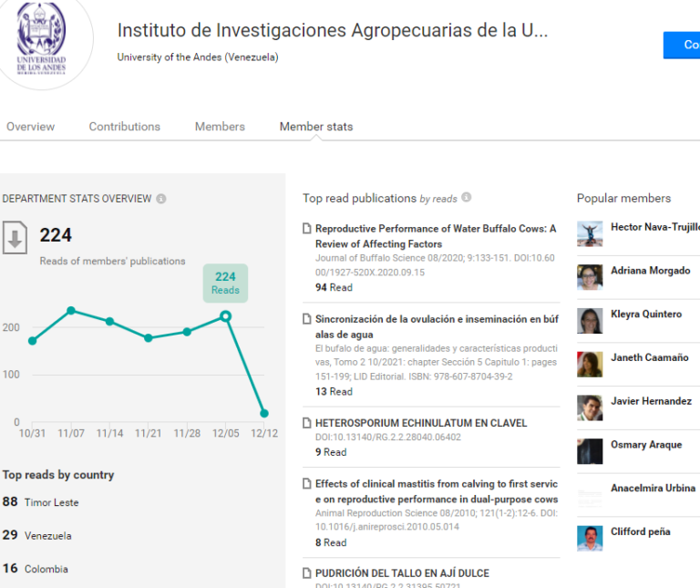The height and width of the screenshot is (588, 700).
Task: Click the highlighted 12/05 data point
Action: (225, 316)
